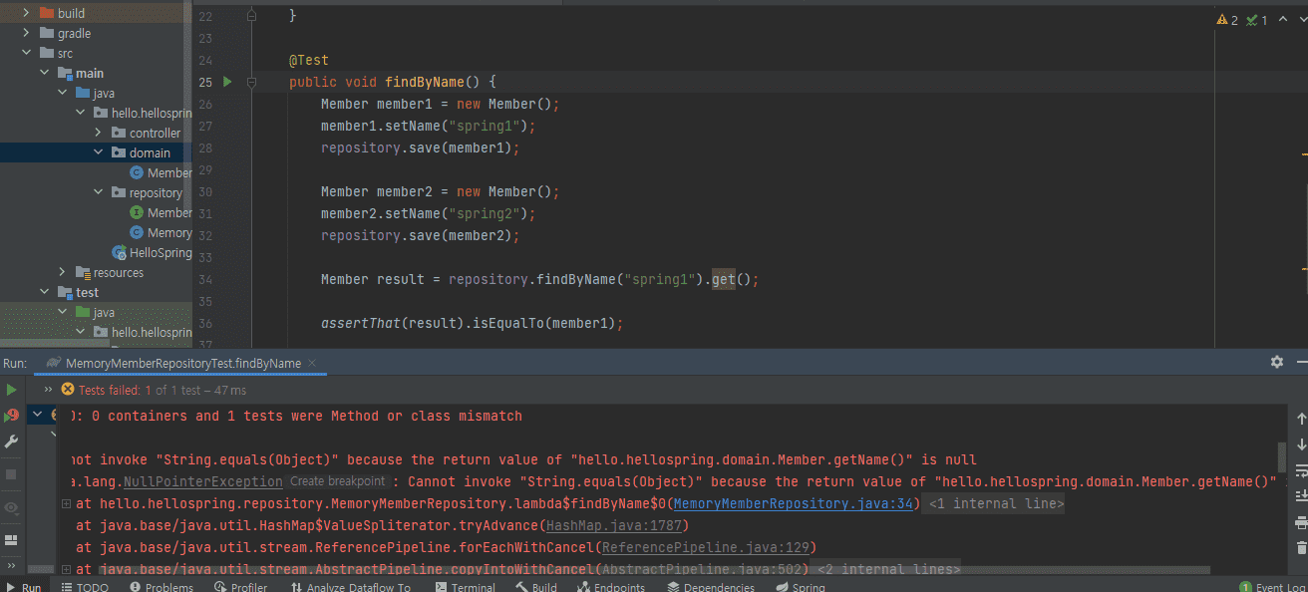Viewport: 1308px width, 592px height.
Task: Open the Dependencies tool window
Action: 711,587
